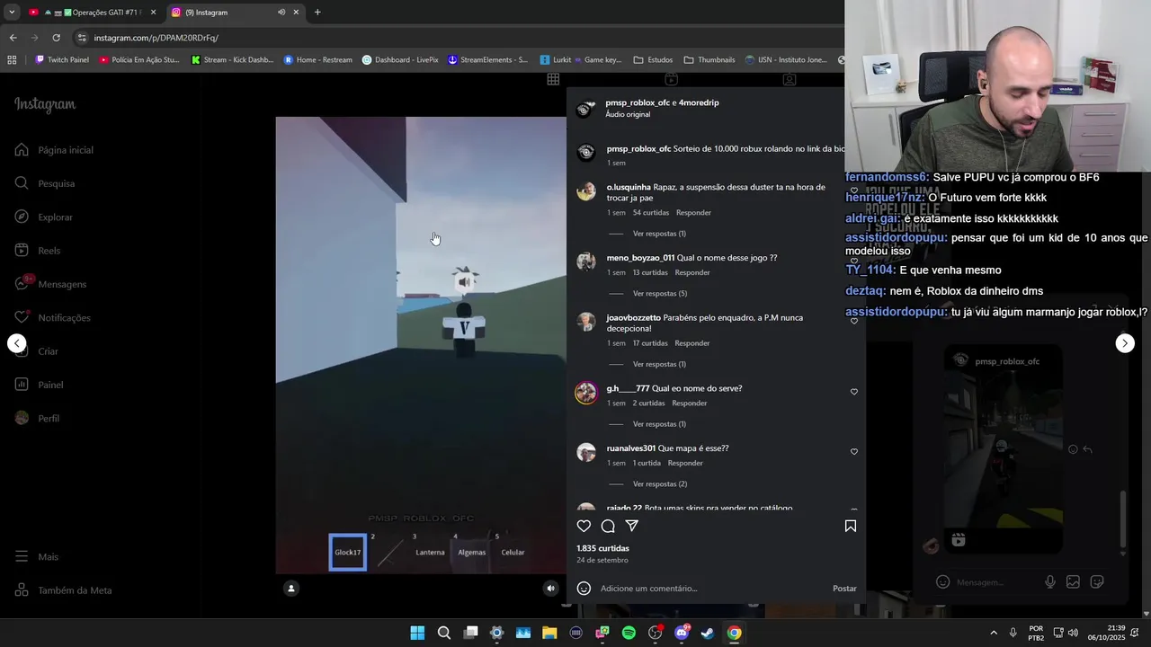
Task: Like the post with heart icon
Action: 584,526
